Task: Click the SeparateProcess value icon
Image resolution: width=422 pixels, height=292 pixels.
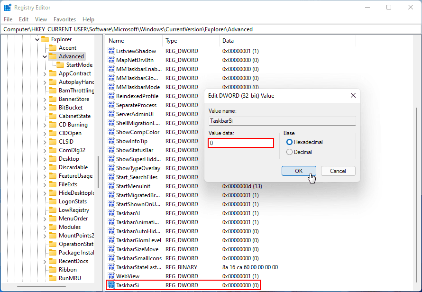Action: point(111,105)
